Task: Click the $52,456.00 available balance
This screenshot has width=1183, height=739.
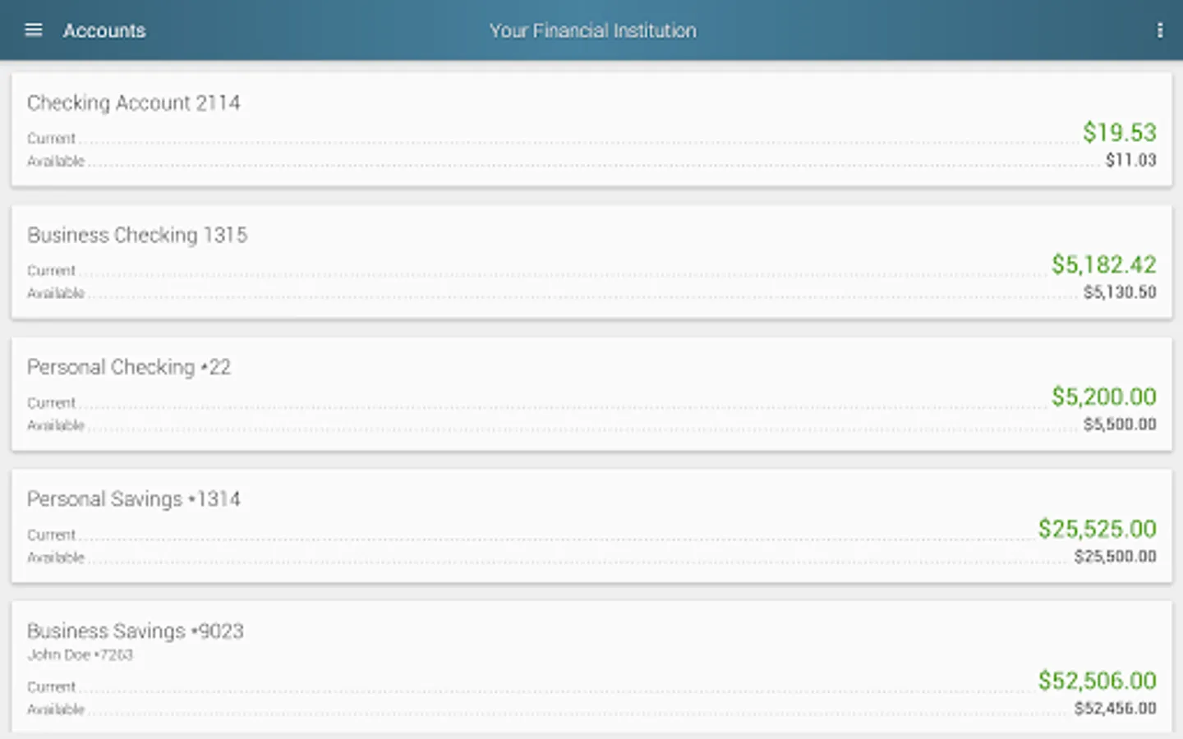Action: coord(1115,709)
